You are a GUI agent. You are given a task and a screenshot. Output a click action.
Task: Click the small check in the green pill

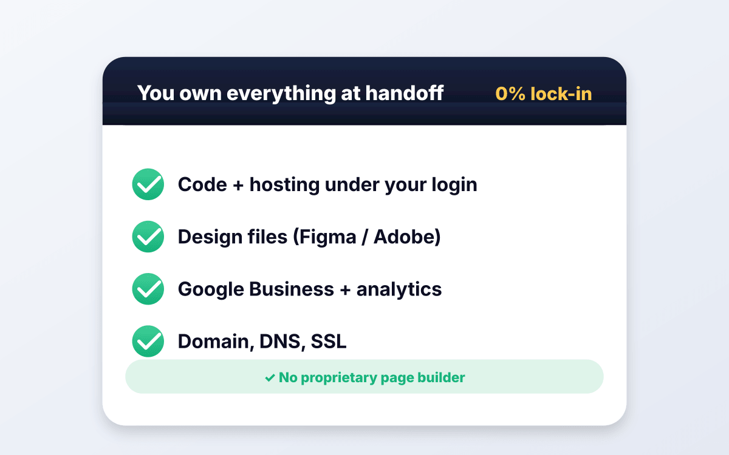[270, 378]
